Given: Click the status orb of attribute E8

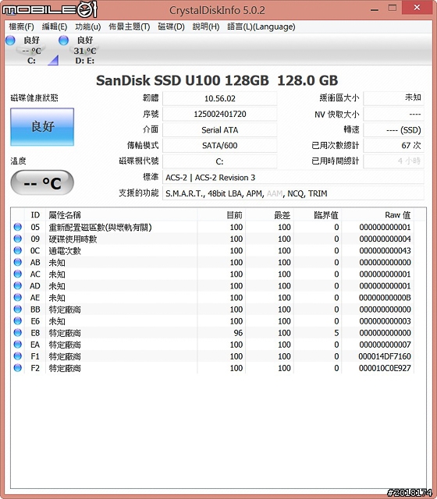Looking at the screenshot, I should (x=18, y=333).
